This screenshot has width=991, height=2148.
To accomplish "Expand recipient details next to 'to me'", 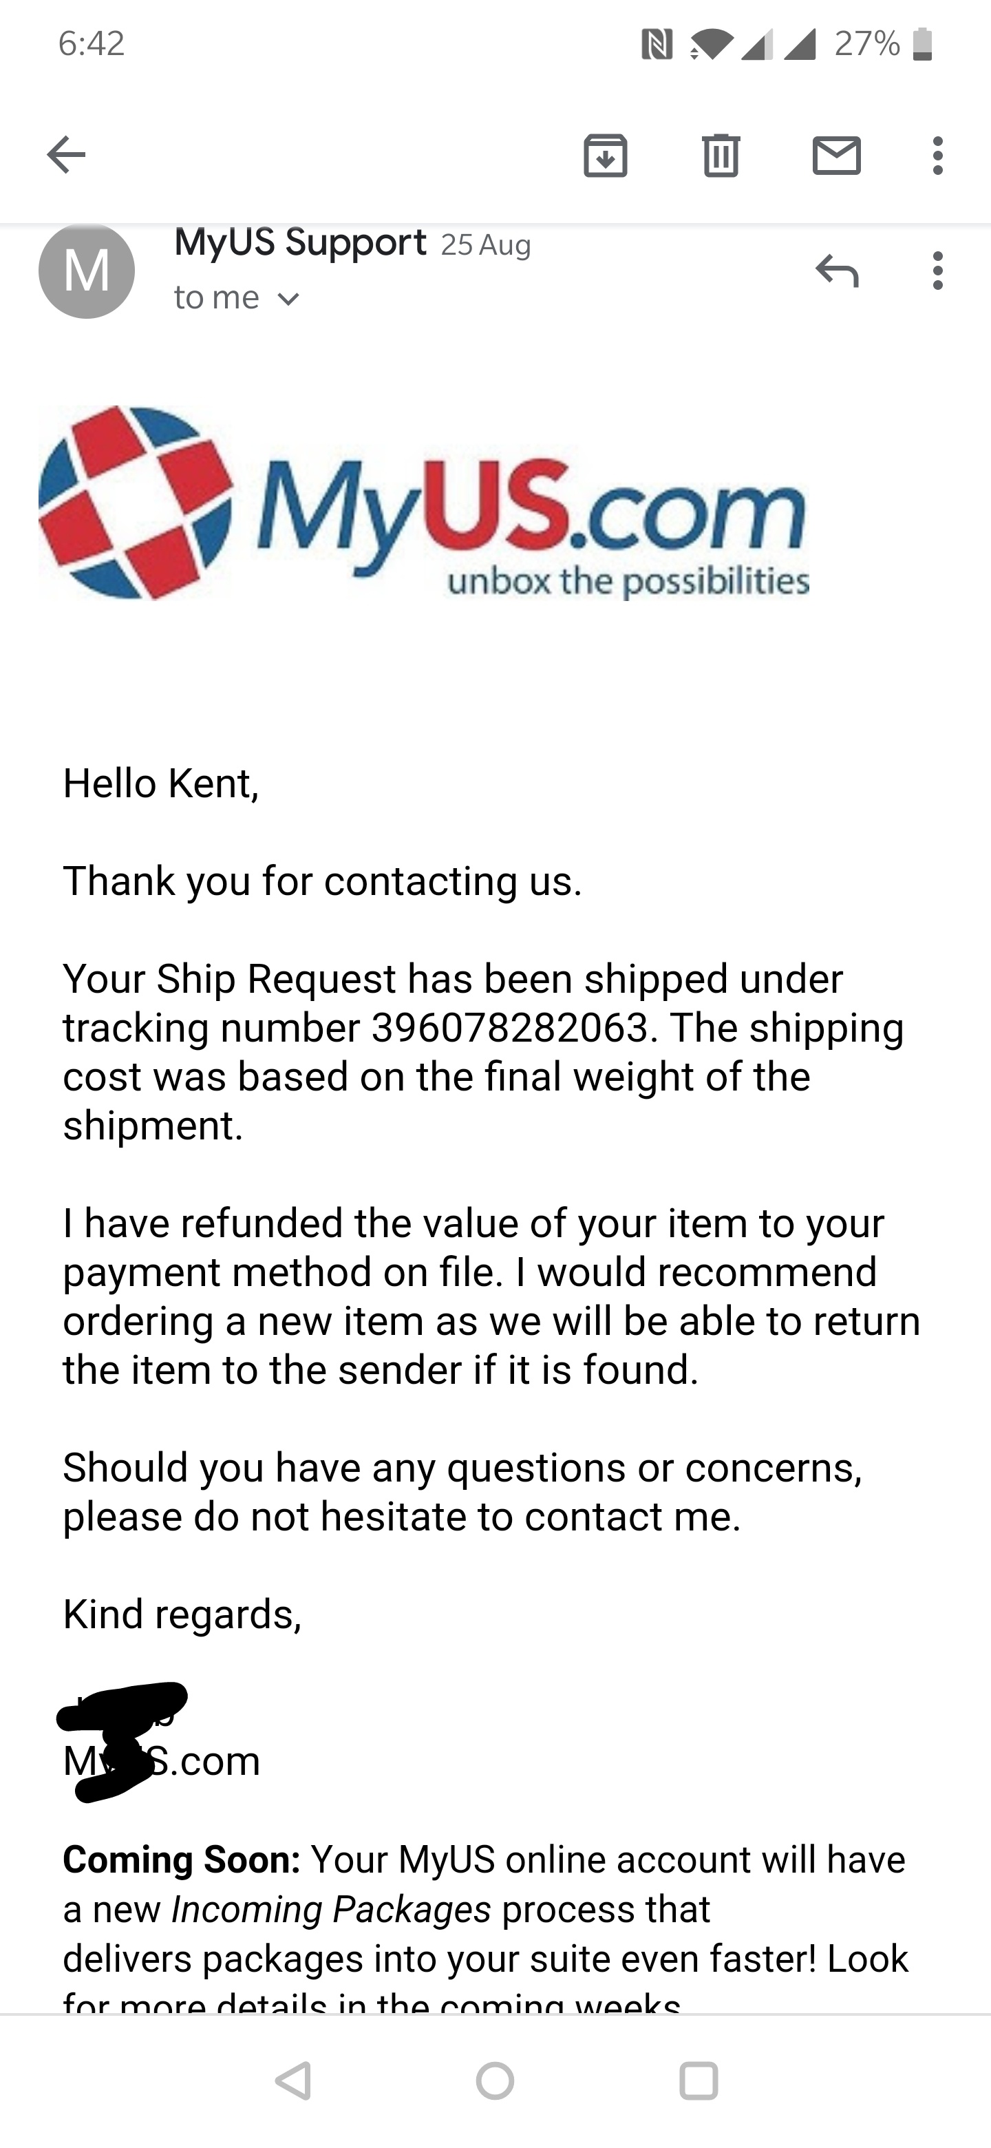I will 288,299.
